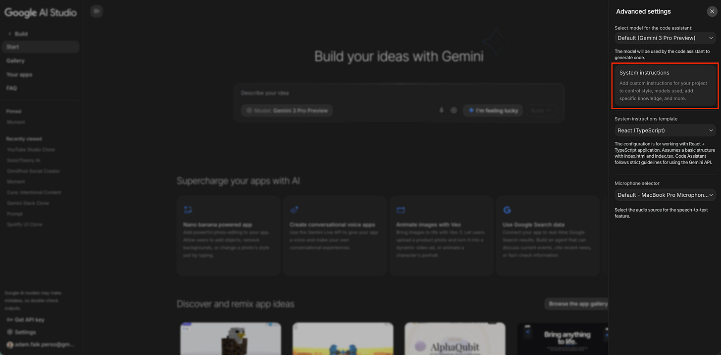Click the Veo card film icon
Screen dimensions: 721x355
401,210
